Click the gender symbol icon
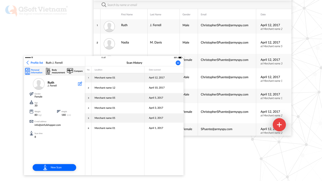 click(31, 94)
